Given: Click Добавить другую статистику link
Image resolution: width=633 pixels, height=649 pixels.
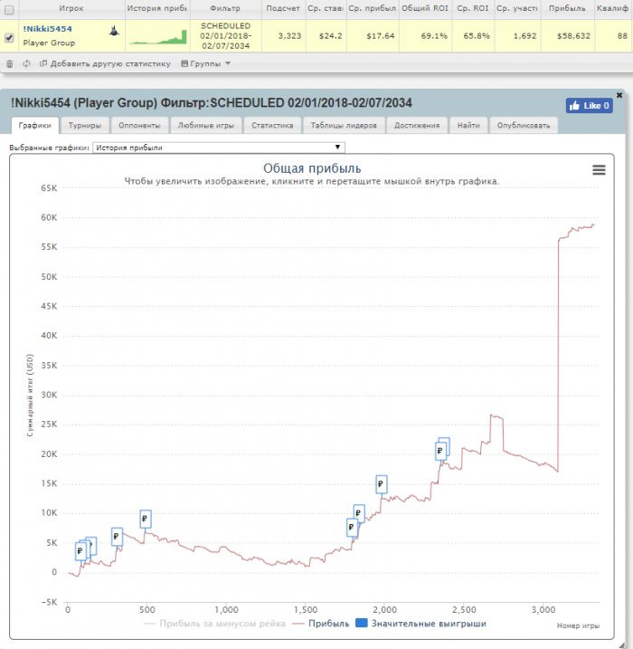Looking at the screenshot, I should (x=109, y=64).
